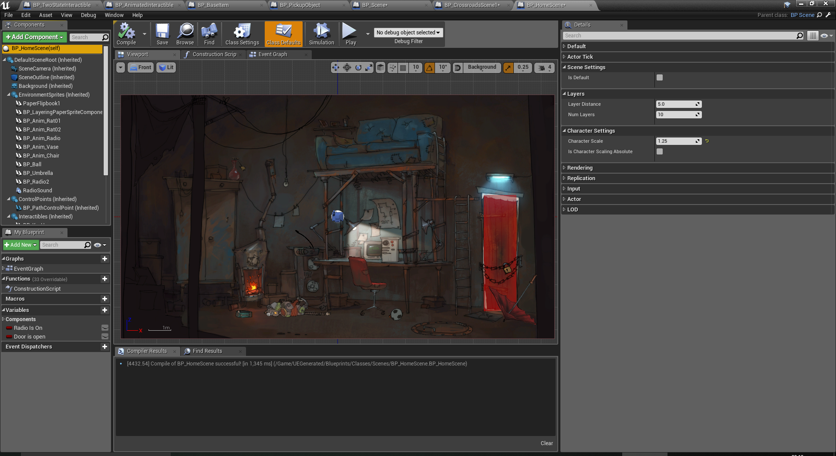The height and width of the screenshot is (456, 836).
Task: Open camera speed setting
Action: click(x=544, y=67)
